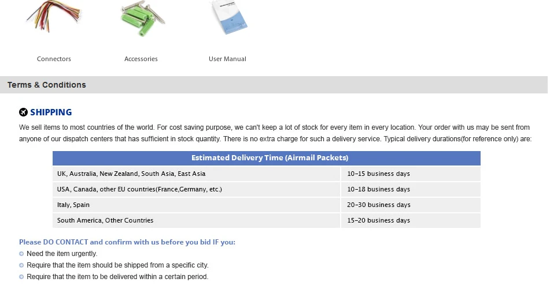The height and width of the screenshot is (286, 550).
Task: Click the green Accessories anchors image
Action: [x=142, y=18]
